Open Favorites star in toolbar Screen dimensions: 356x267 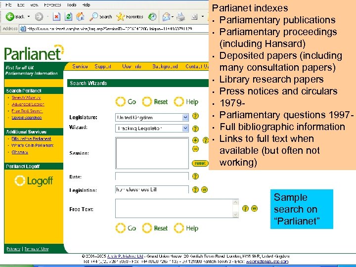[x=130, y=17]
